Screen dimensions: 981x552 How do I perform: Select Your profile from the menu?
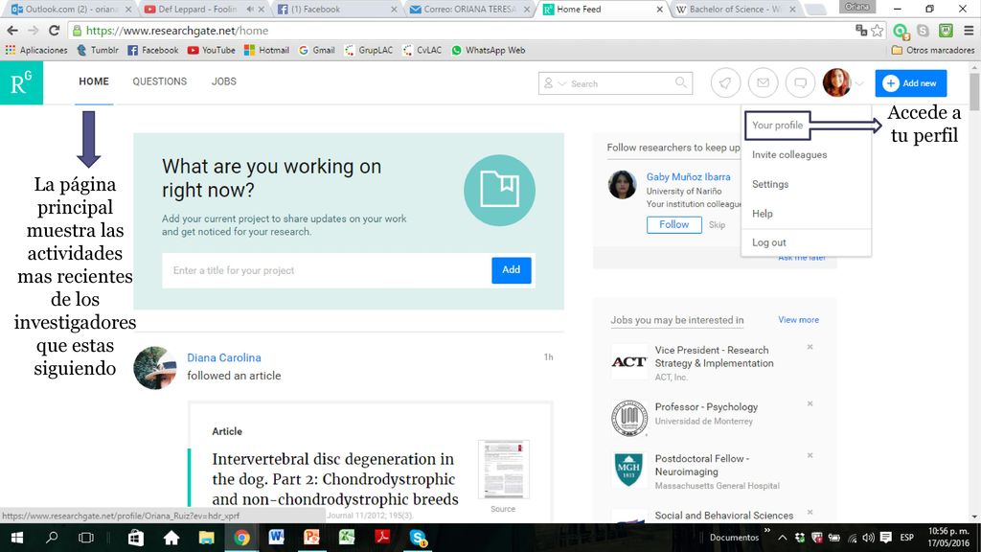pyautogui.click(x=777, y=126)
